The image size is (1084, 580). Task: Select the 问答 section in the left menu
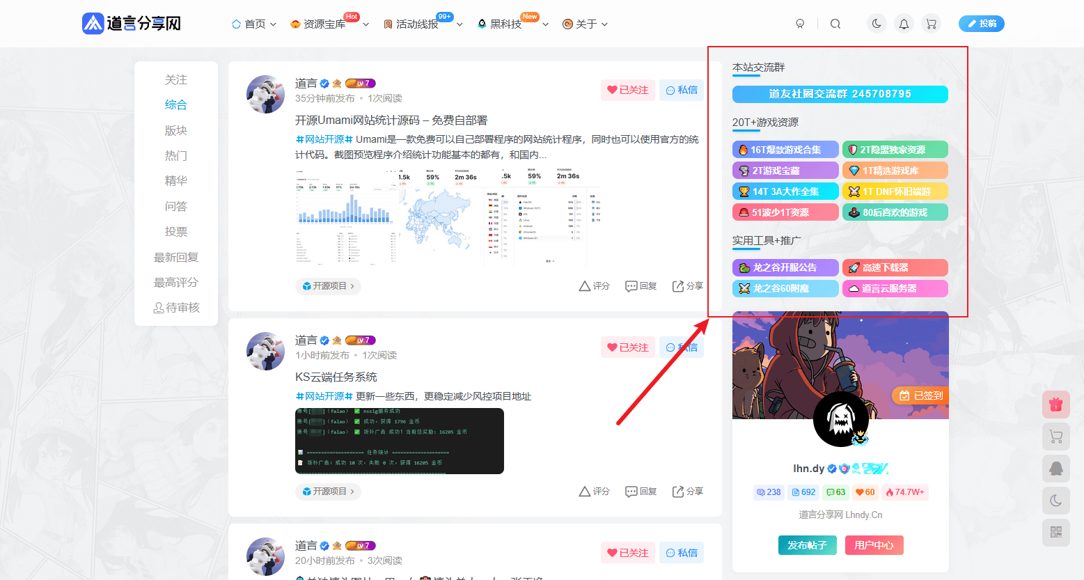(176, 206)
